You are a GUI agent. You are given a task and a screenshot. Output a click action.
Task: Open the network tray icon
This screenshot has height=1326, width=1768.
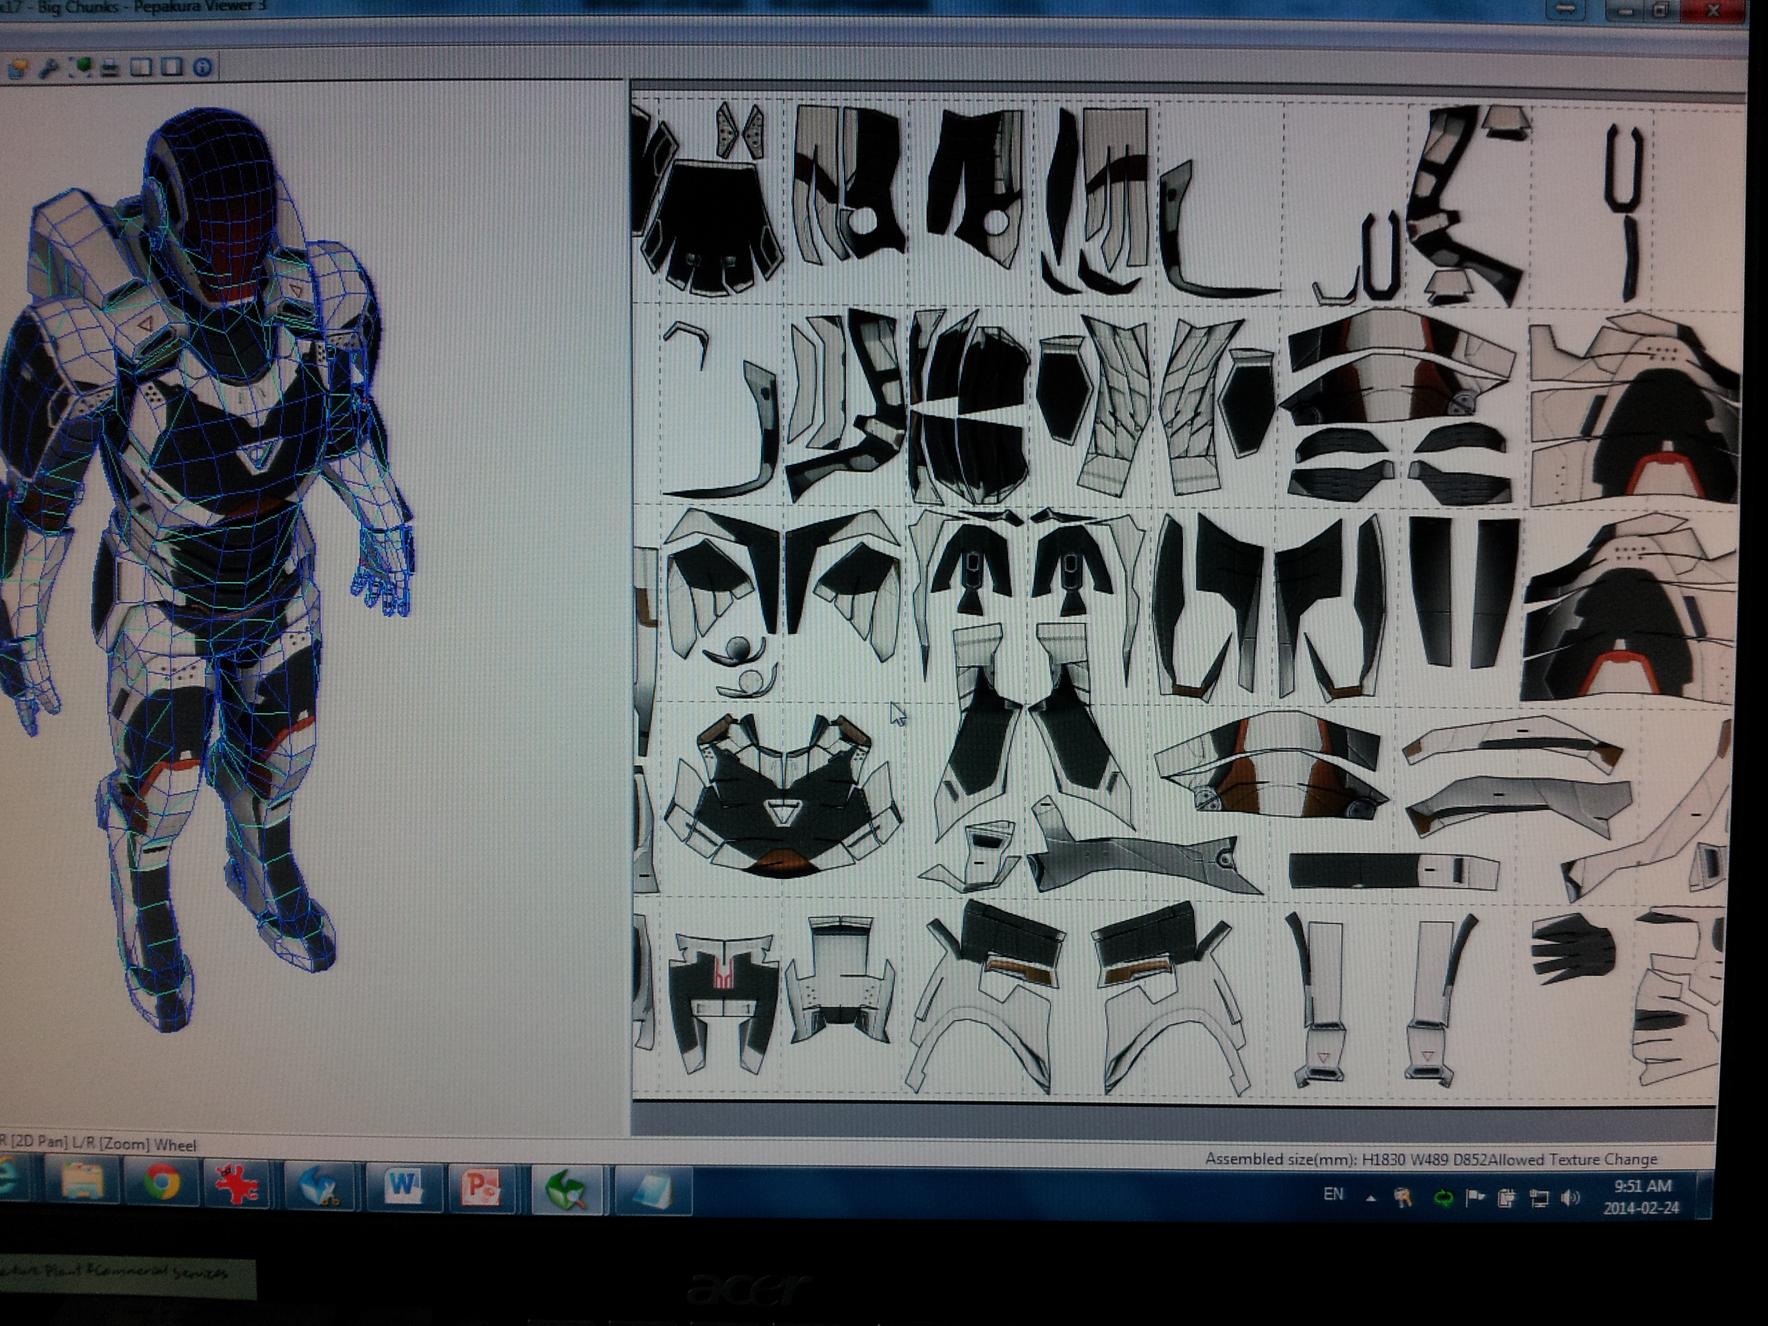tap(1539, 1198)
